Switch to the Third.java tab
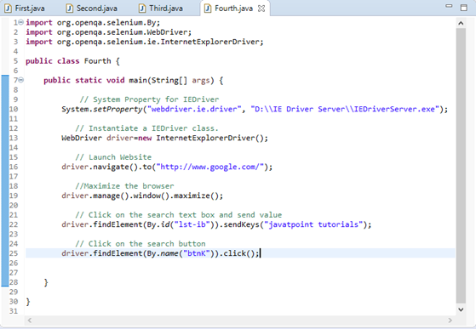 161,9
